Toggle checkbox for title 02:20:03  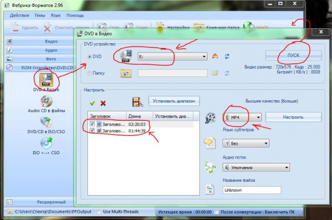92,124
